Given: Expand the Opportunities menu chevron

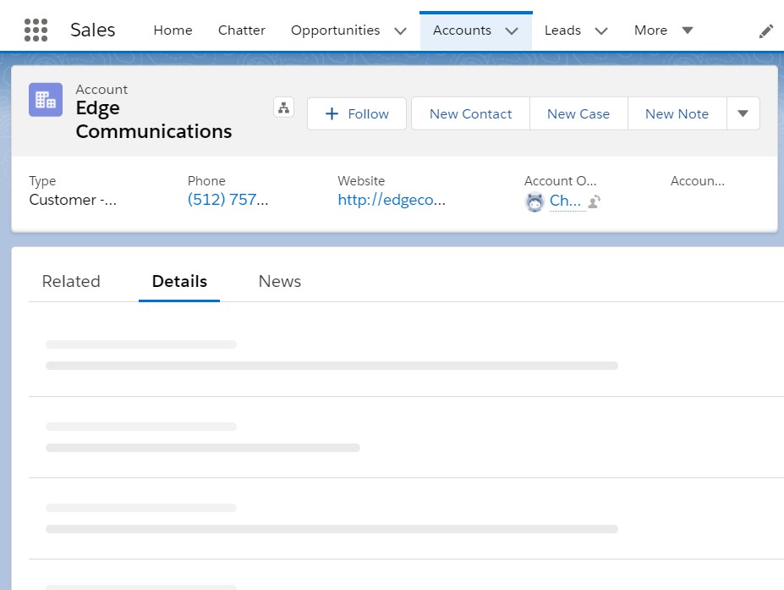Looking at the screenshot, I should [x=400, y=31].
